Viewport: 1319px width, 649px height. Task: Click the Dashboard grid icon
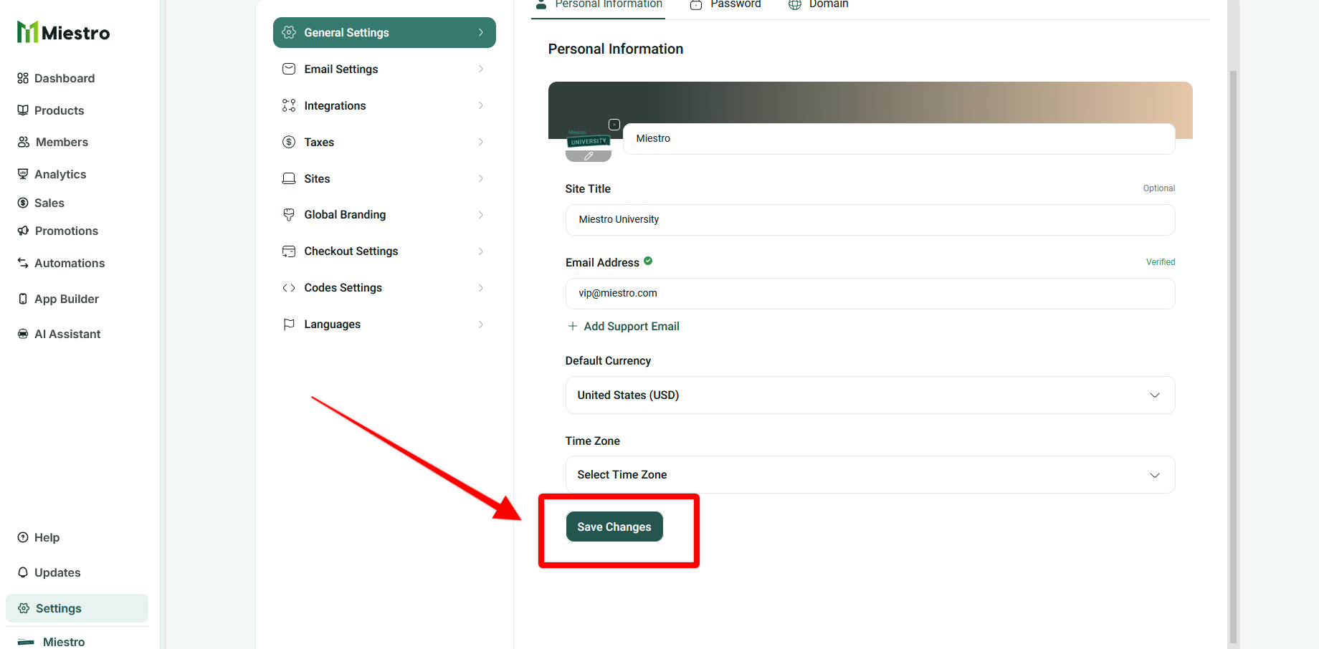[23, 78]
